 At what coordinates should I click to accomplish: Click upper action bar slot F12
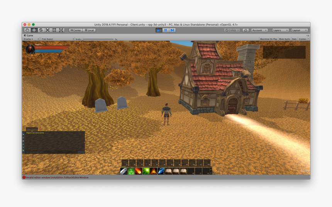[x=207, y=163]
